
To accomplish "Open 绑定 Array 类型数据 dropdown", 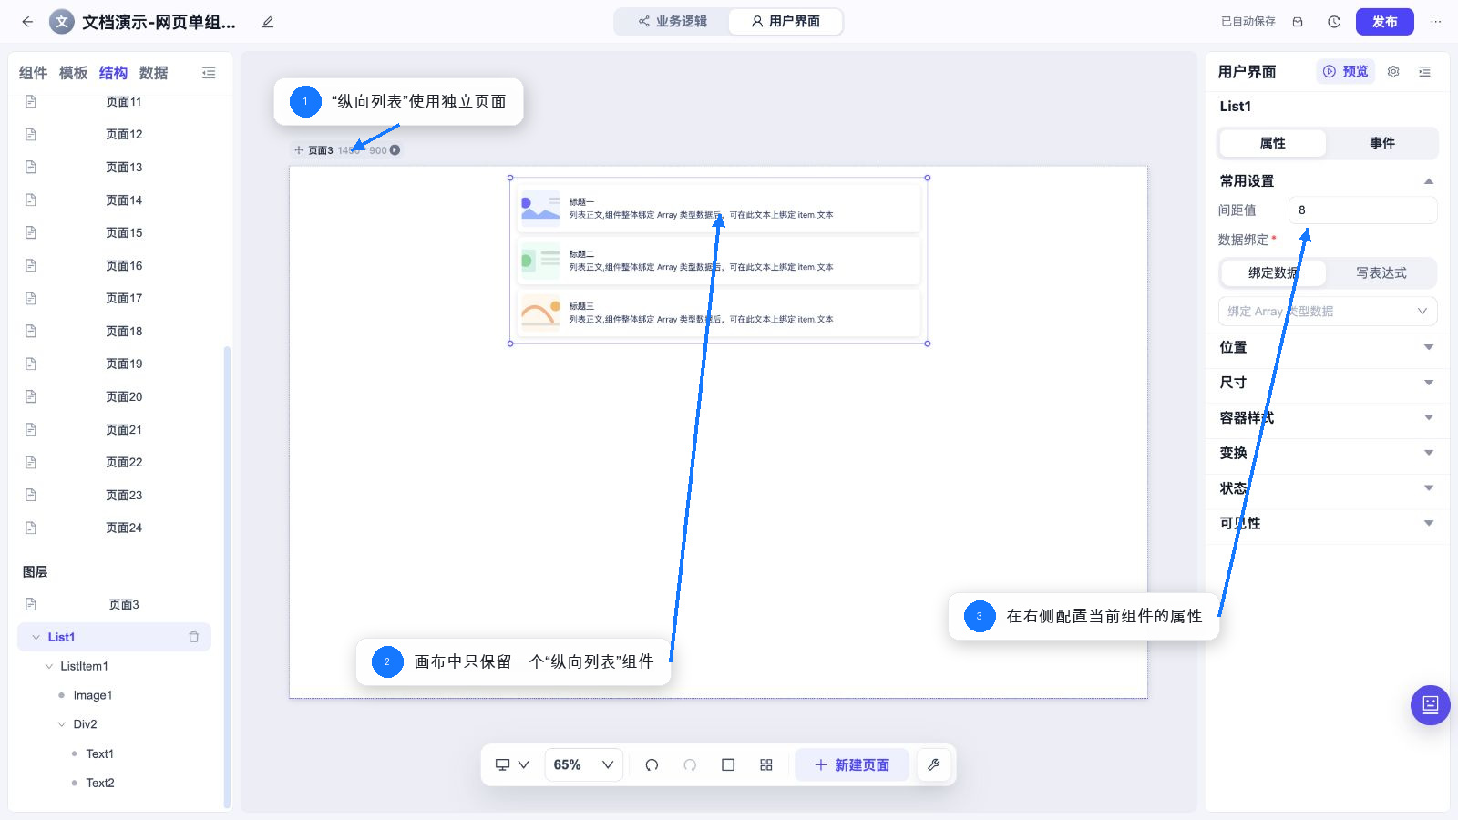I will (x=1328, y=312).
